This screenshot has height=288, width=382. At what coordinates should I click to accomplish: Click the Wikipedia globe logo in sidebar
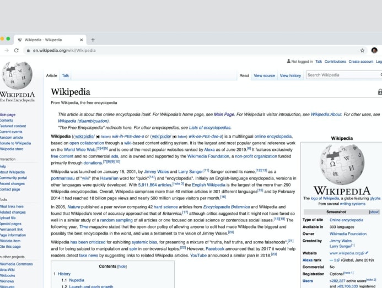[x=17, y=75]
